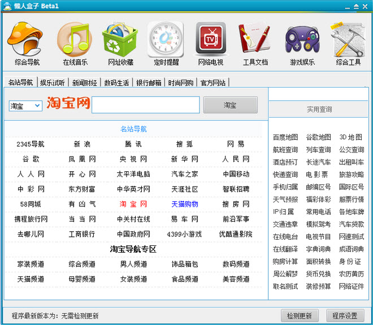This screenshot has width=373, height=325.
Task: Open the 网络电视 TV icon
Action: click(211, 39)
